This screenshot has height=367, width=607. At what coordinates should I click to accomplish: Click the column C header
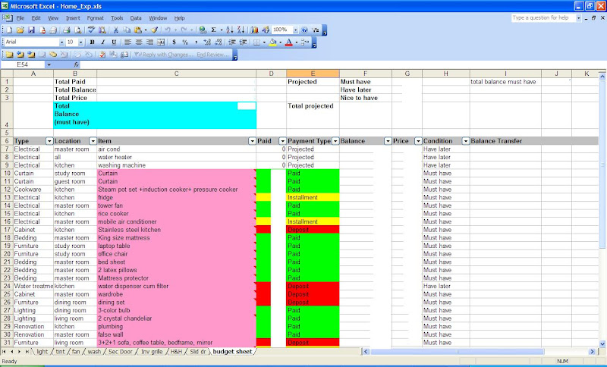[x=176, y=73]
